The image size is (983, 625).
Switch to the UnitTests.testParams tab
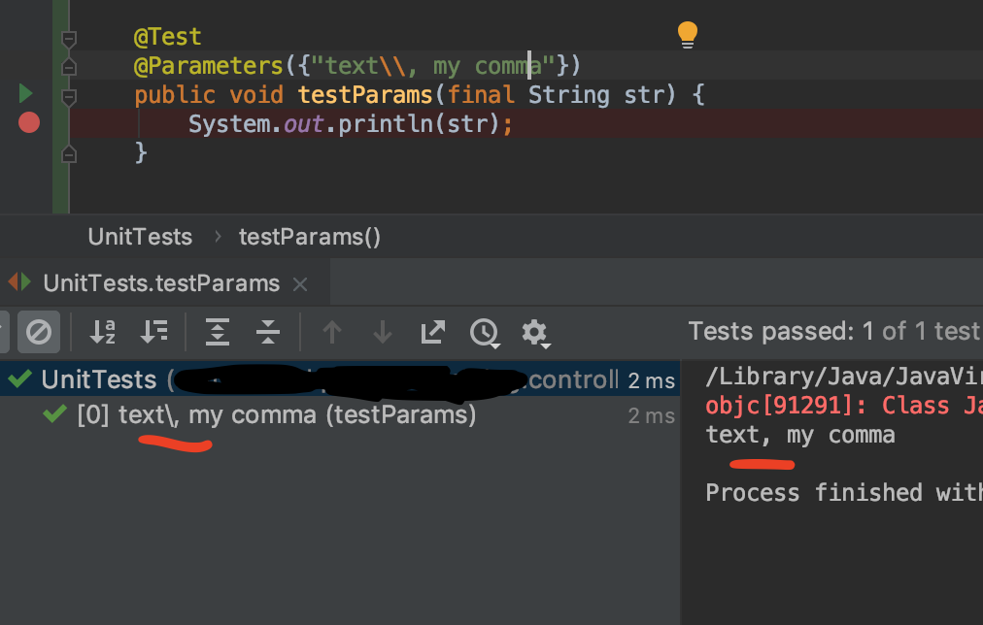160,283
